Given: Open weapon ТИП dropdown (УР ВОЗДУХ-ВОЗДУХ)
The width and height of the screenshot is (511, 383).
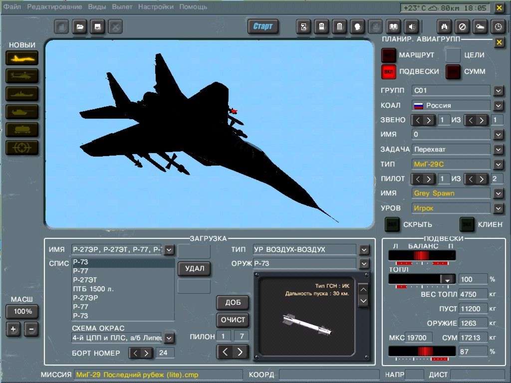Looking at the screenshot, I should coord(364,250).
